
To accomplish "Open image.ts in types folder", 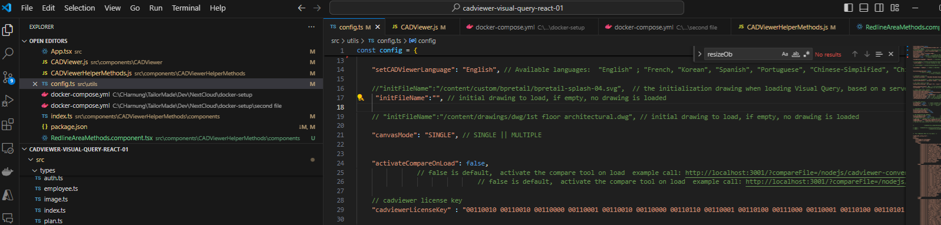I will point(171,199).
